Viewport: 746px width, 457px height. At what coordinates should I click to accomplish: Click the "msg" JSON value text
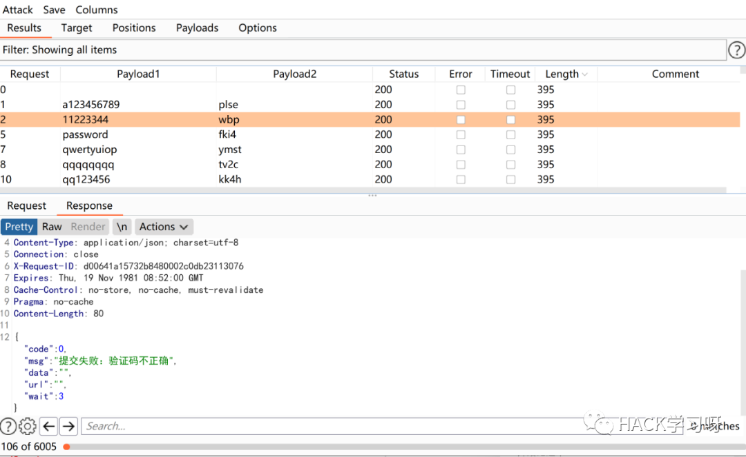(113, 361)
